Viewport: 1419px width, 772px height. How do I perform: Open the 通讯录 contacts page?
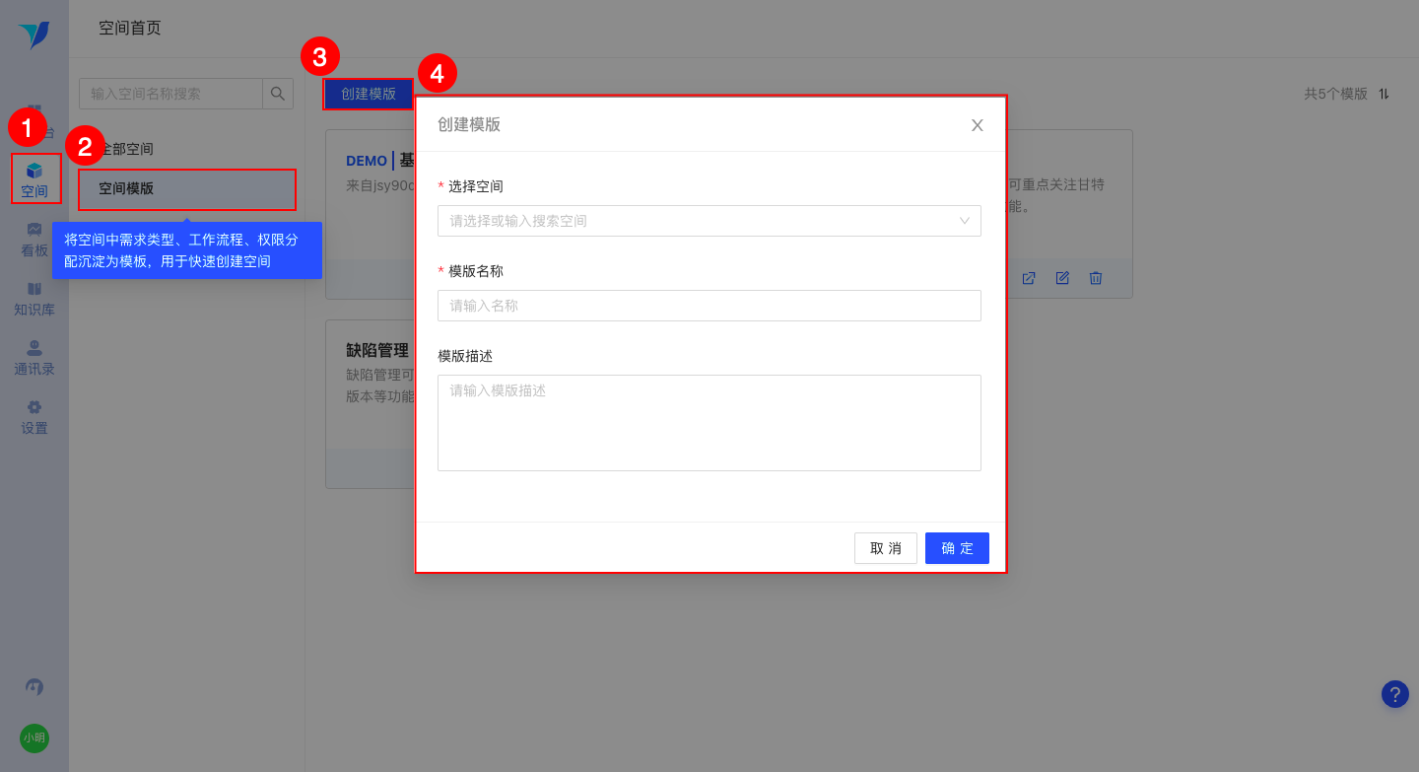[34, 358]
